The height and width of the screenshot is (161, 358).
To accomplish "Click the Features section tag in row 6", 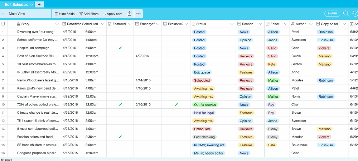I will pos(246,72).
